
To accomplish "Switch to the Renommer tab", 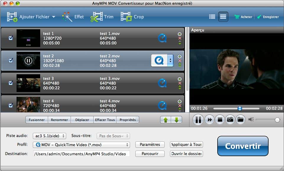I will 59,120.
